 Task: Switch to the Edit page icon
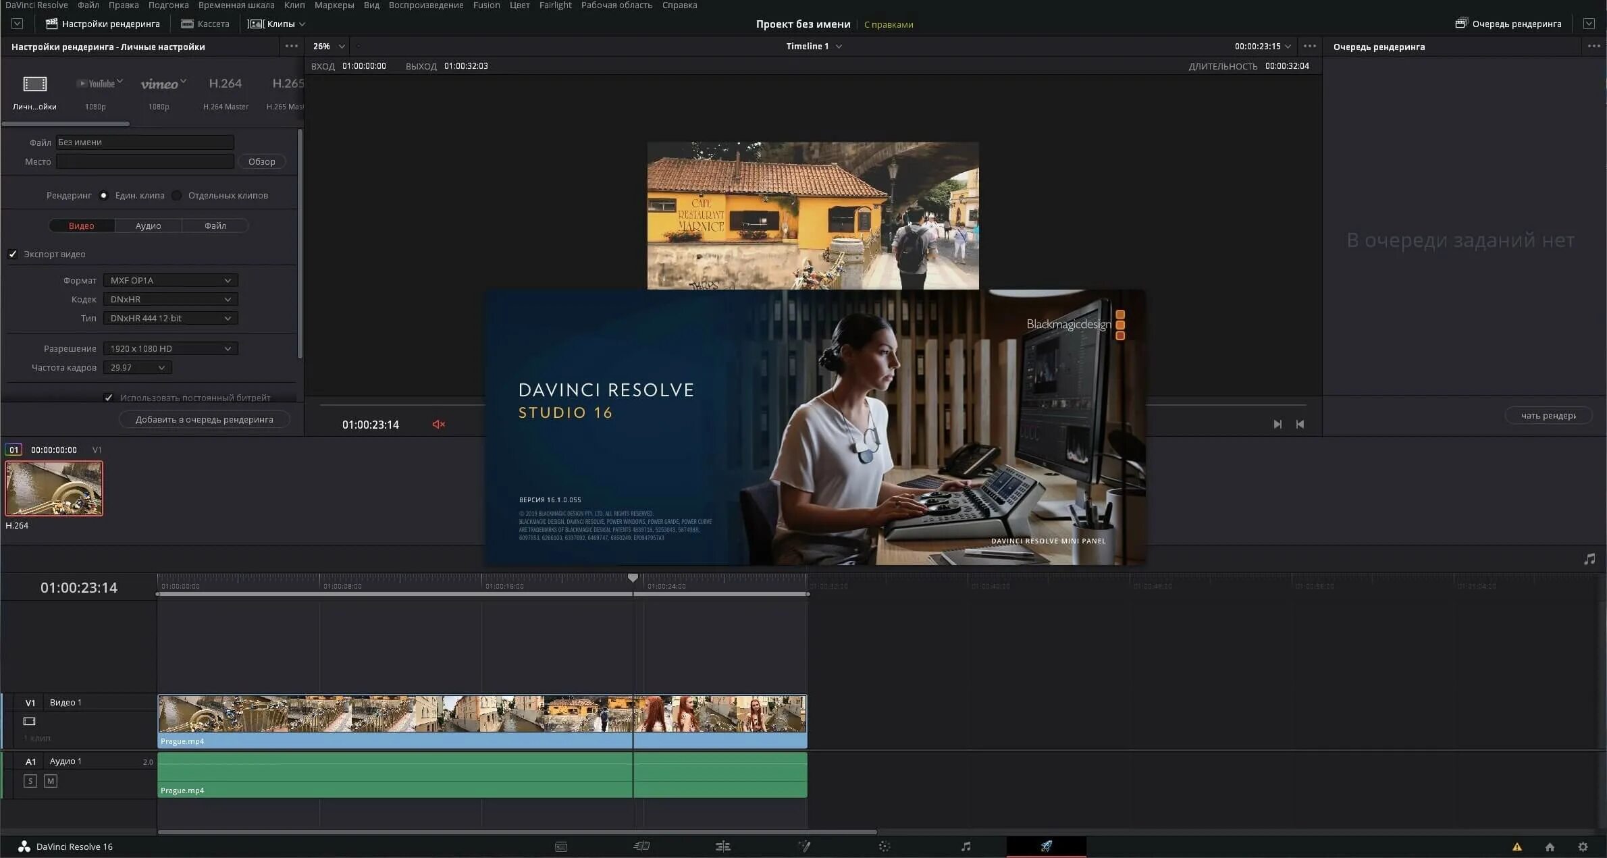[x=722, y=846]
